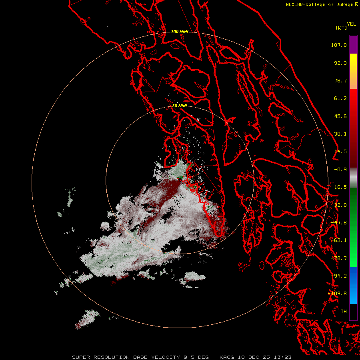Click the -32.0 velocity scale value
The image size is (360, 360).
pyautogui.click(x=339, y=205)
